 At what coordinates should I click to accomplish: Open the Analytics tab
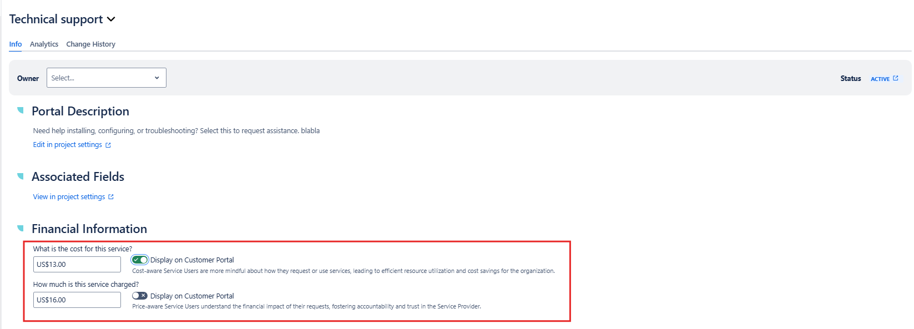coord(44,44)
